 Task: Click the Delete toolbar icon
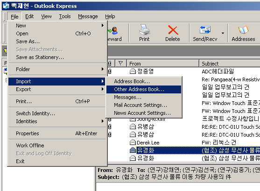tap(173, 33)
